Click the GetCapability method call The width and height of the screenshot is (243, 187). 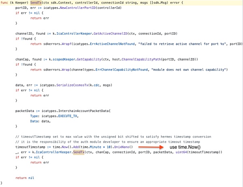pyautogui.click(x=89, y=59)
